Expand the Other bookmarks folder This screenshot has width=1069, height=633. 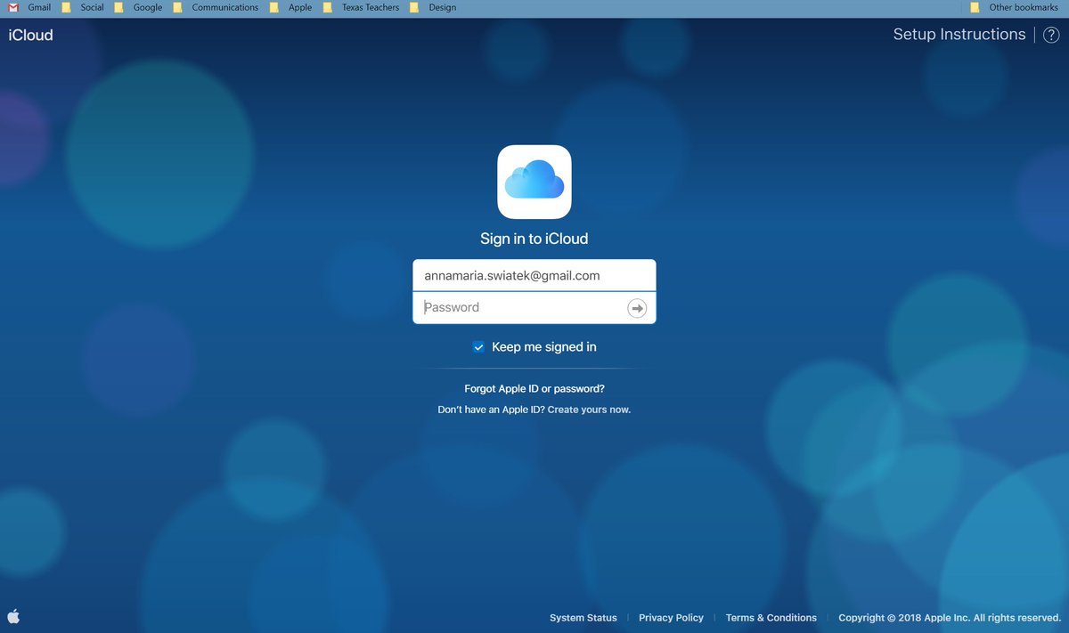pyautogui.click(x=1014, y=7)
